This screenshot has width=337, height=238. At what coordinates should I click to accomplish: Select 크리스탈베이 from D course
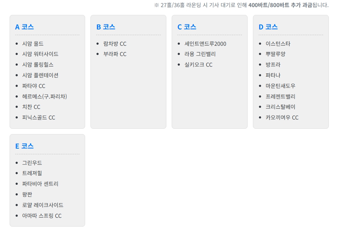click(281, 107)
